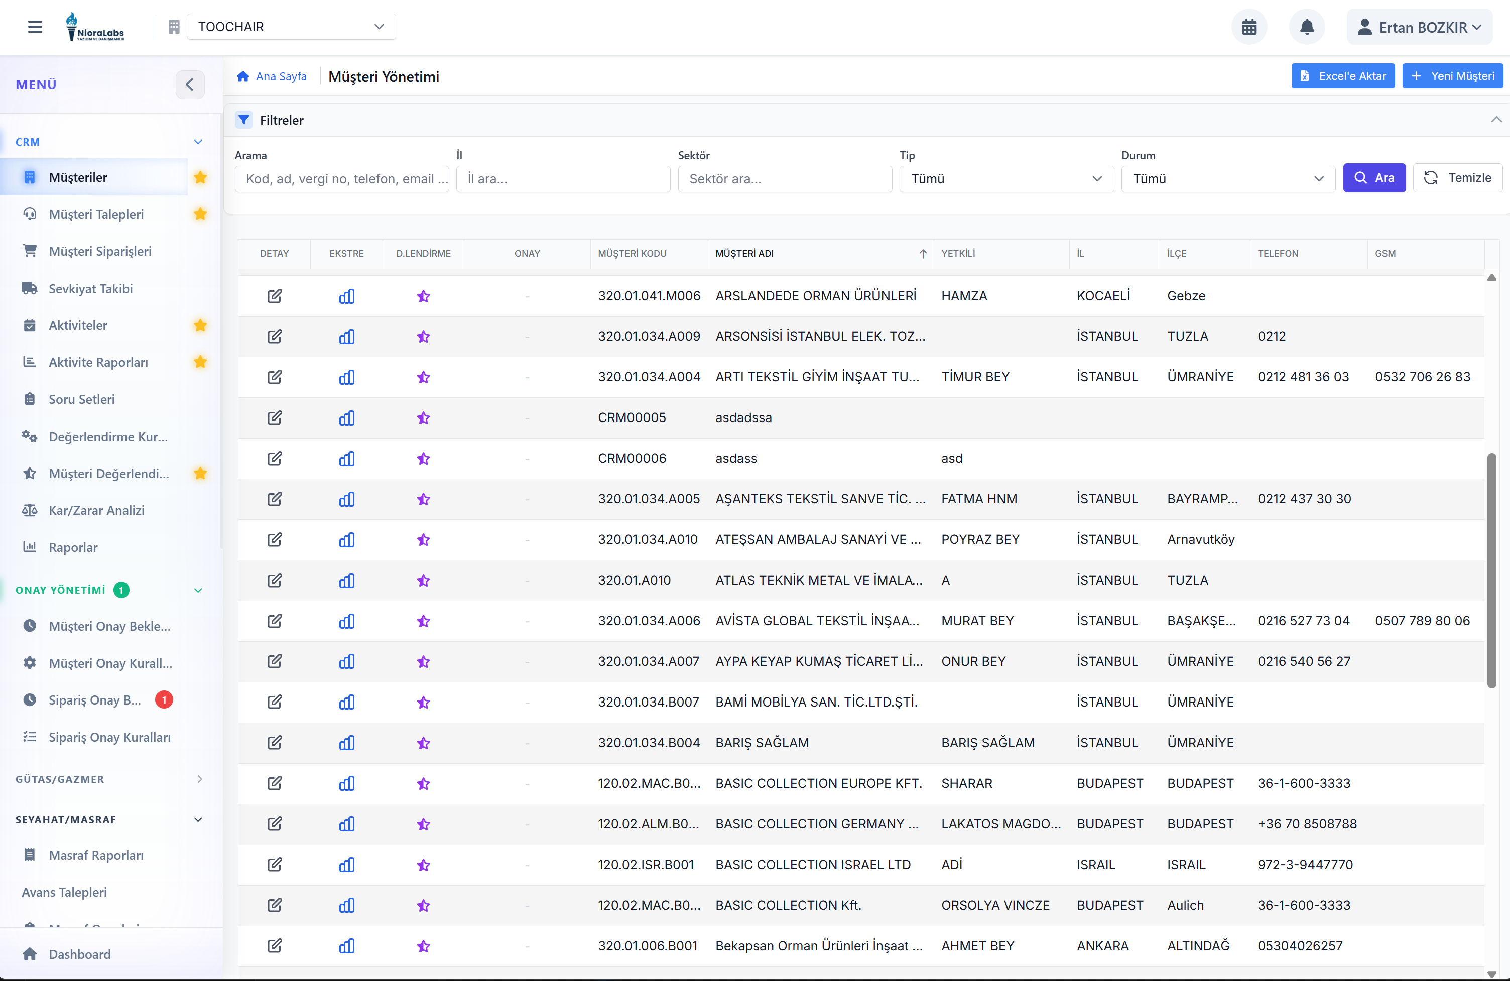This screenshot has width=1510, height=981.
Task: Click the notifications bell icon
Action: pyautogui.click(x=1306, y=27)
